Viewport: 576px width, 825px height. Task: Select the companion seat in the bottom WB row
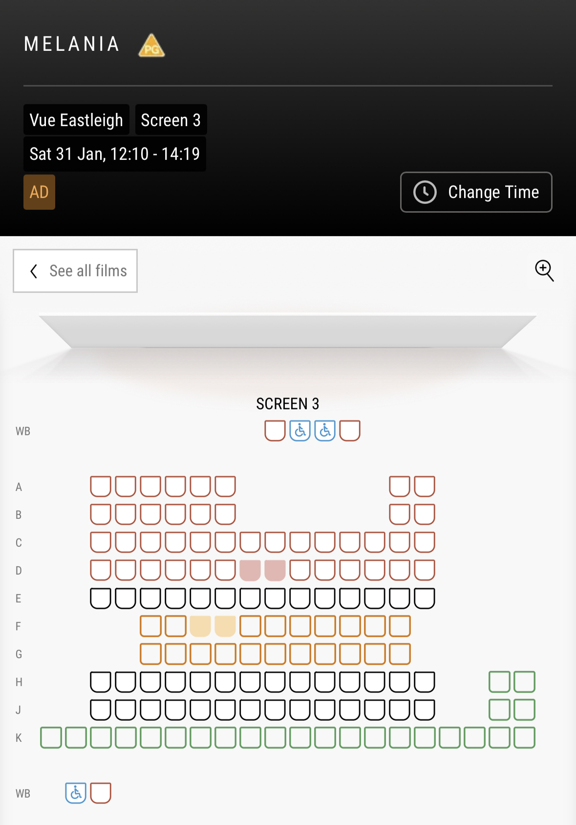click(x=101, y=793)
